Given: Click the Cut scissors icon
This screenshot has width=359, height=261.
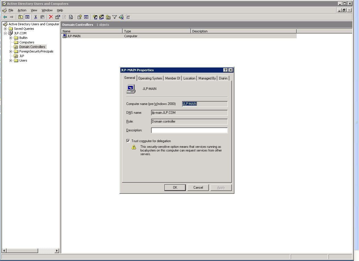Looking at the screenshot, I should pos(36,17).
